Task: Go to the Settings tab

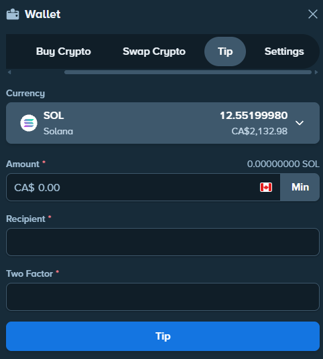Action: (284, 51)
